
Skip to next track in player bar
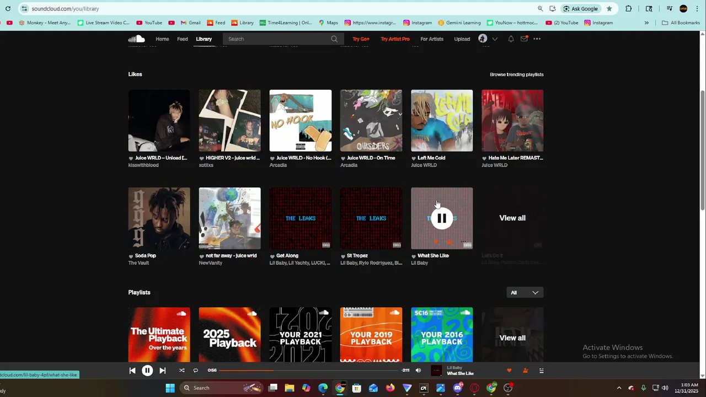pyautogui.click(x=162, y=371)
